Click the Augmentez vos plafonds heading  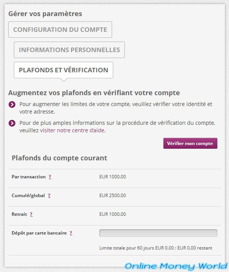pos(94,93)
